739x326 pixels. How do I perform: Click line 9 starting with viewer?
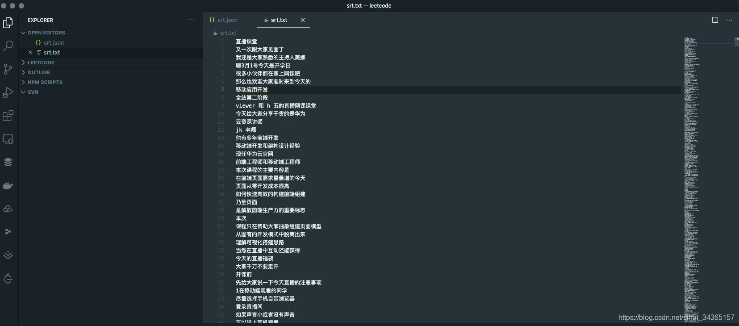tap(276, 106)
